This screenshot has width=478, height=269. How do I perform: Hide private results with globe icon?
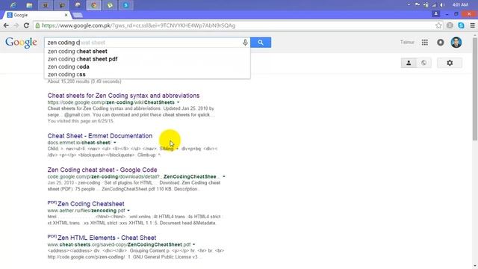click(423, 63)
